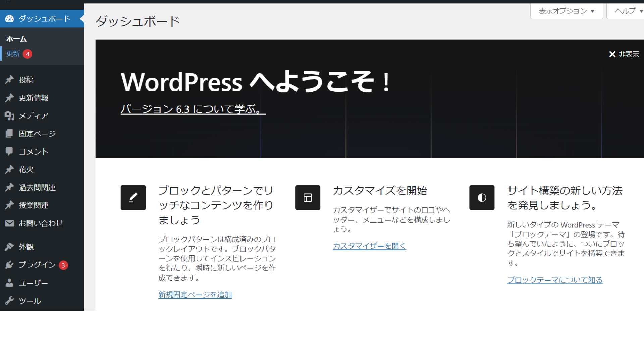Open the 固定ページ pages menu
This screenshot has width=644, height=362.
pyautogui.click(x=42, y=134)
